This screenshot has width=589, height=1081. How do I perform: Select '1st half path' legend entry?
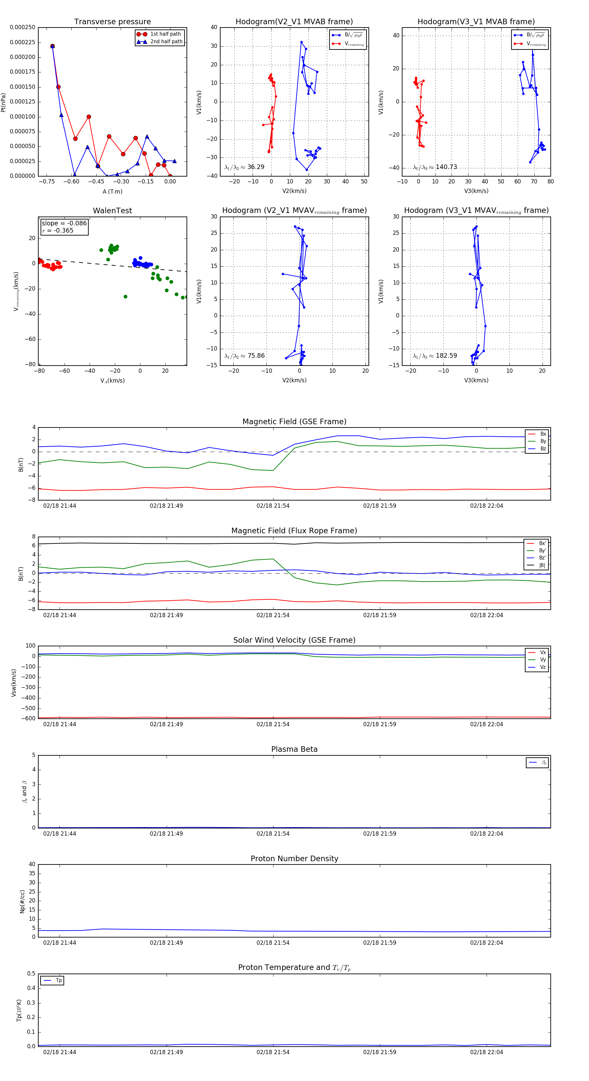pos(159,34)
